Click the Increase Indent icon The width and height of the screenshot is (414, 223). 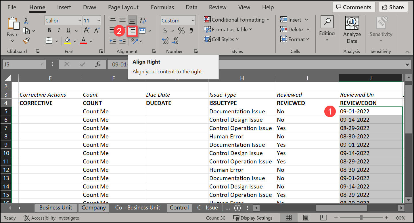click(x=122, y=41)
